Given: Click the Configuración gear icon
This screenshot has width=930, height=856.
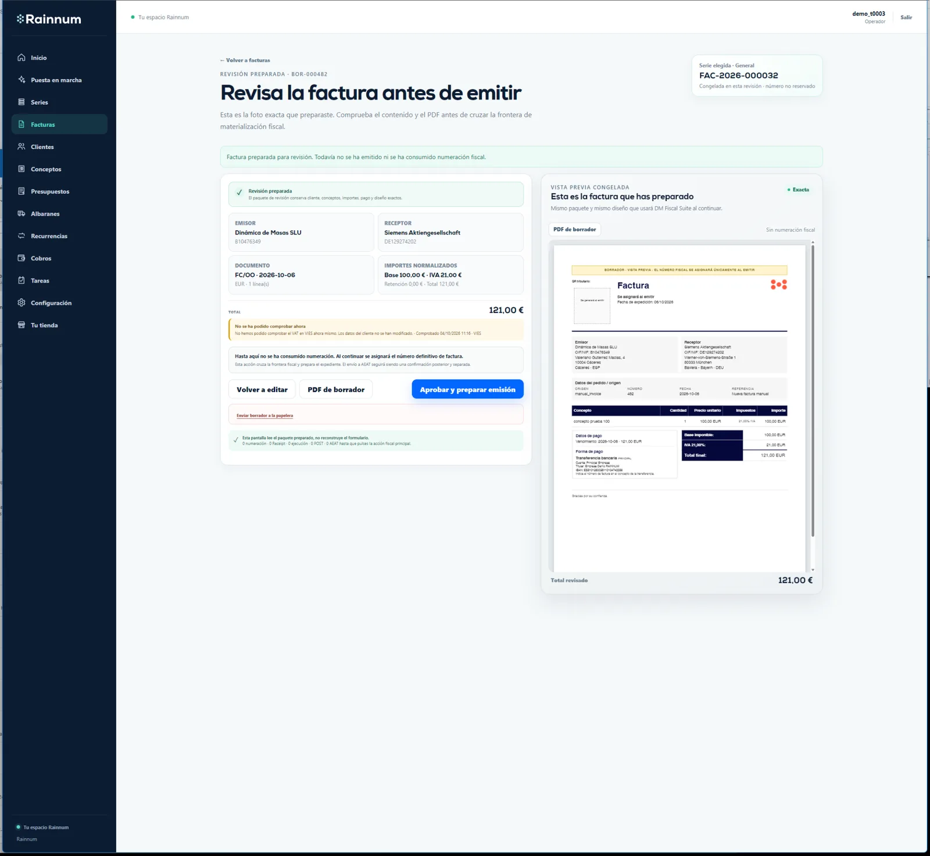Looking at the screenshot, I should click(22, 302).
